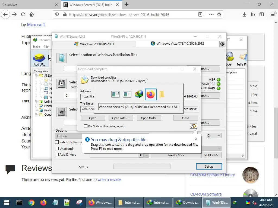The width and height of the screenshot is (278, 208).
Task: Close the drag & drop tip balloon
Action: coord(196,139)
